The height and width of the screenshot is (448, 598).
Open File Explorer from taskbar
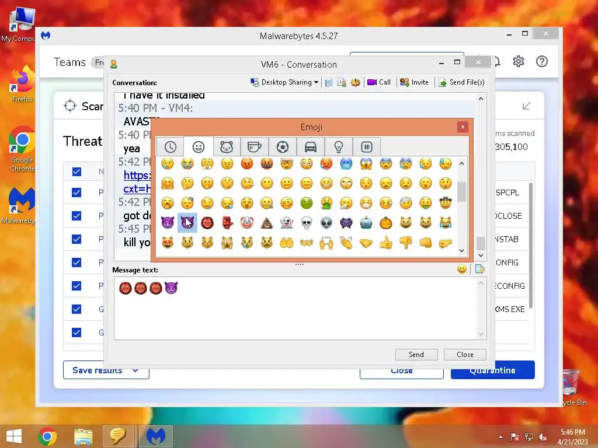coord(83,436)
